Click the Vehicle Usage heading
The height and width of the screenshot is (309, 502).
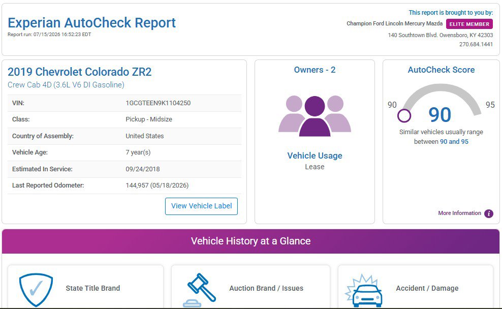pos(315,156)
